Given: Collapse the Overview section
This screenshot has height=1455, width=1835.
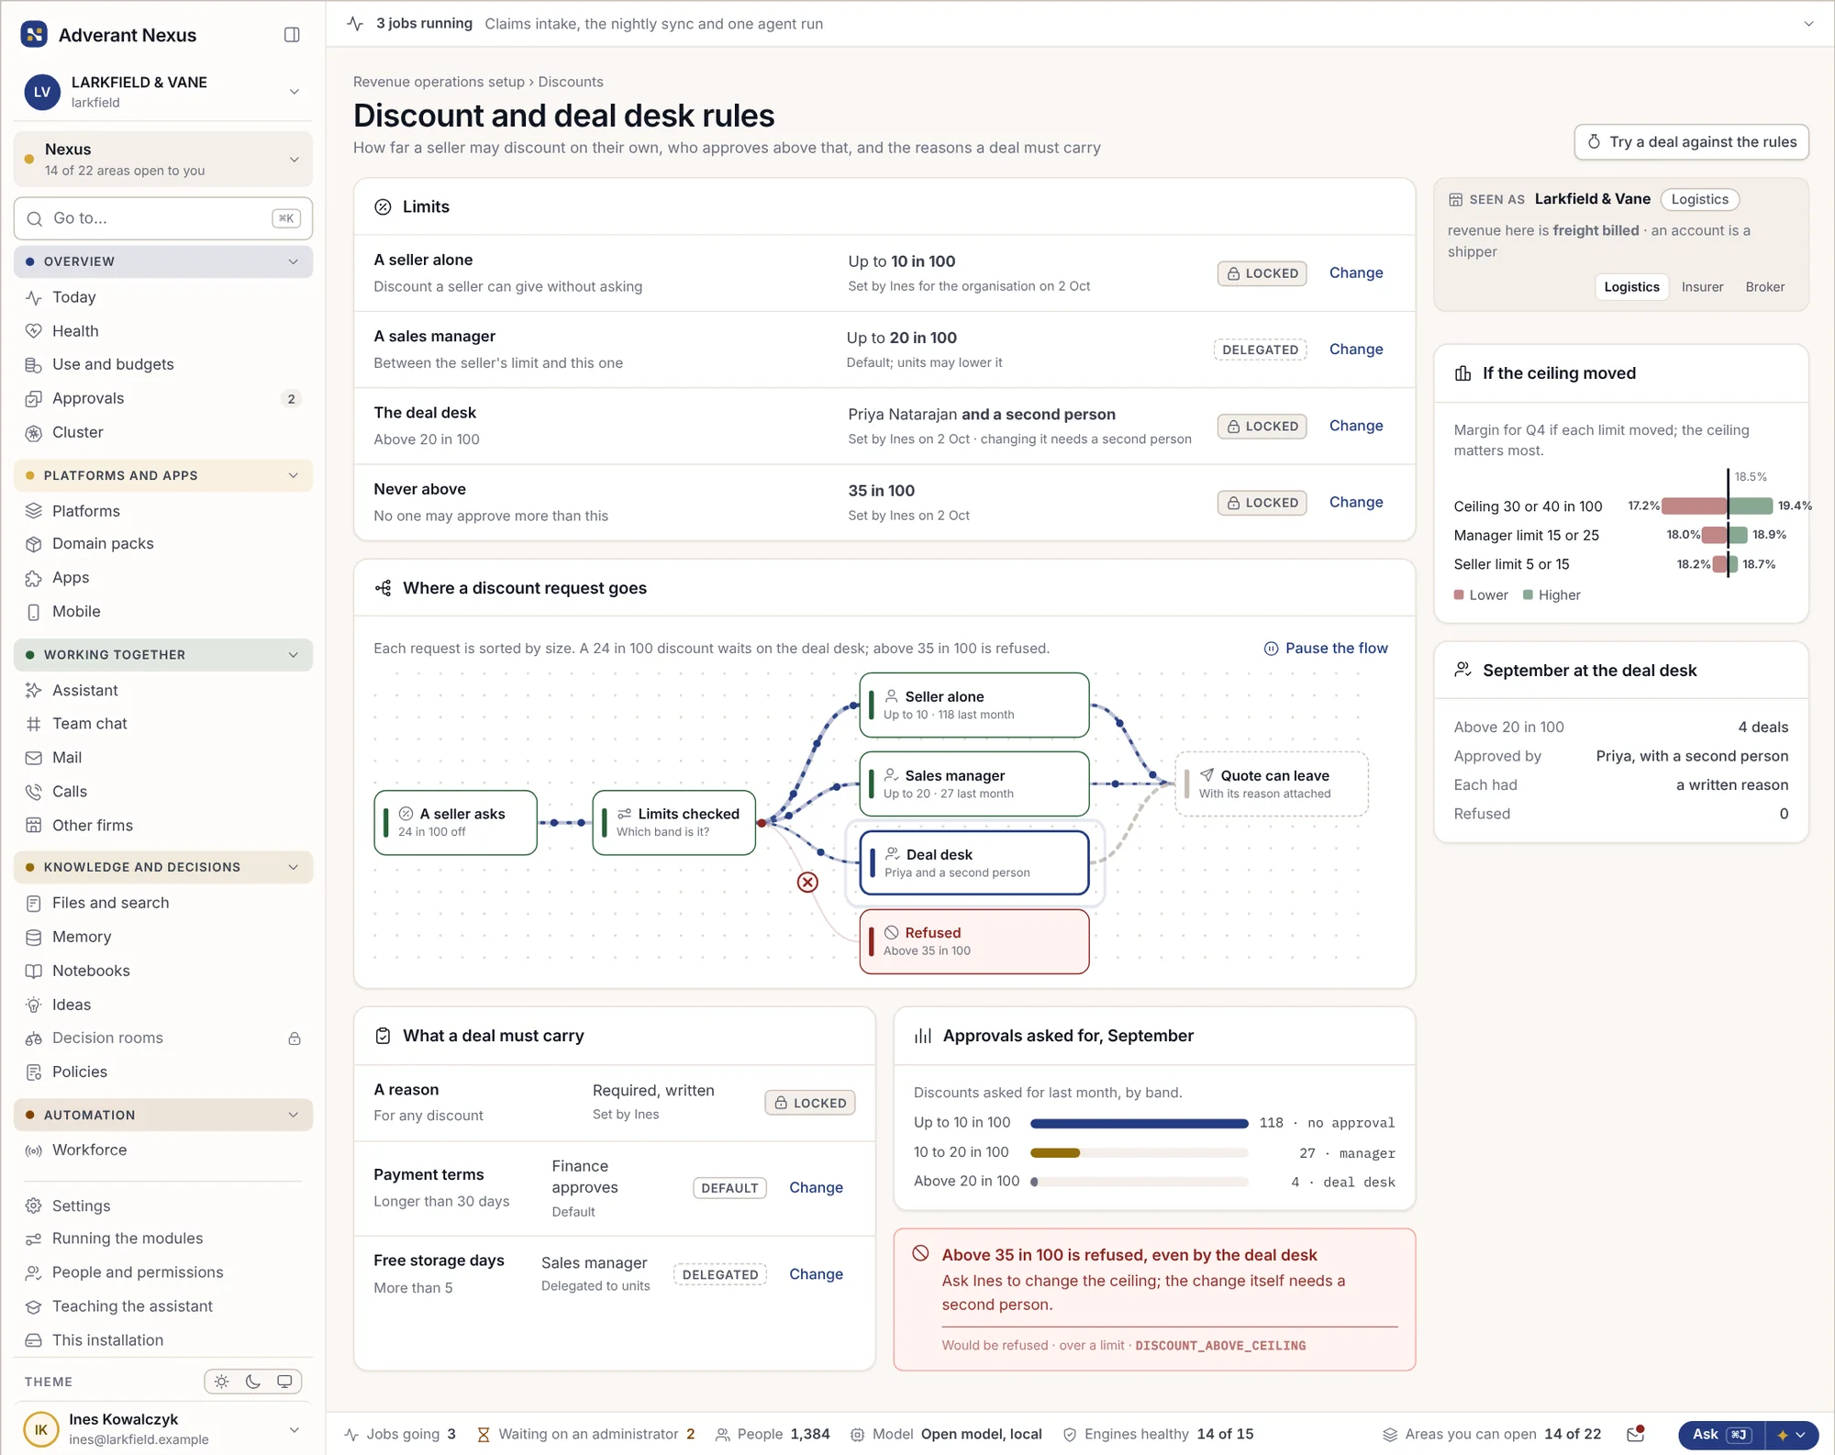Looking at the screenshot, I should point(163,261).
